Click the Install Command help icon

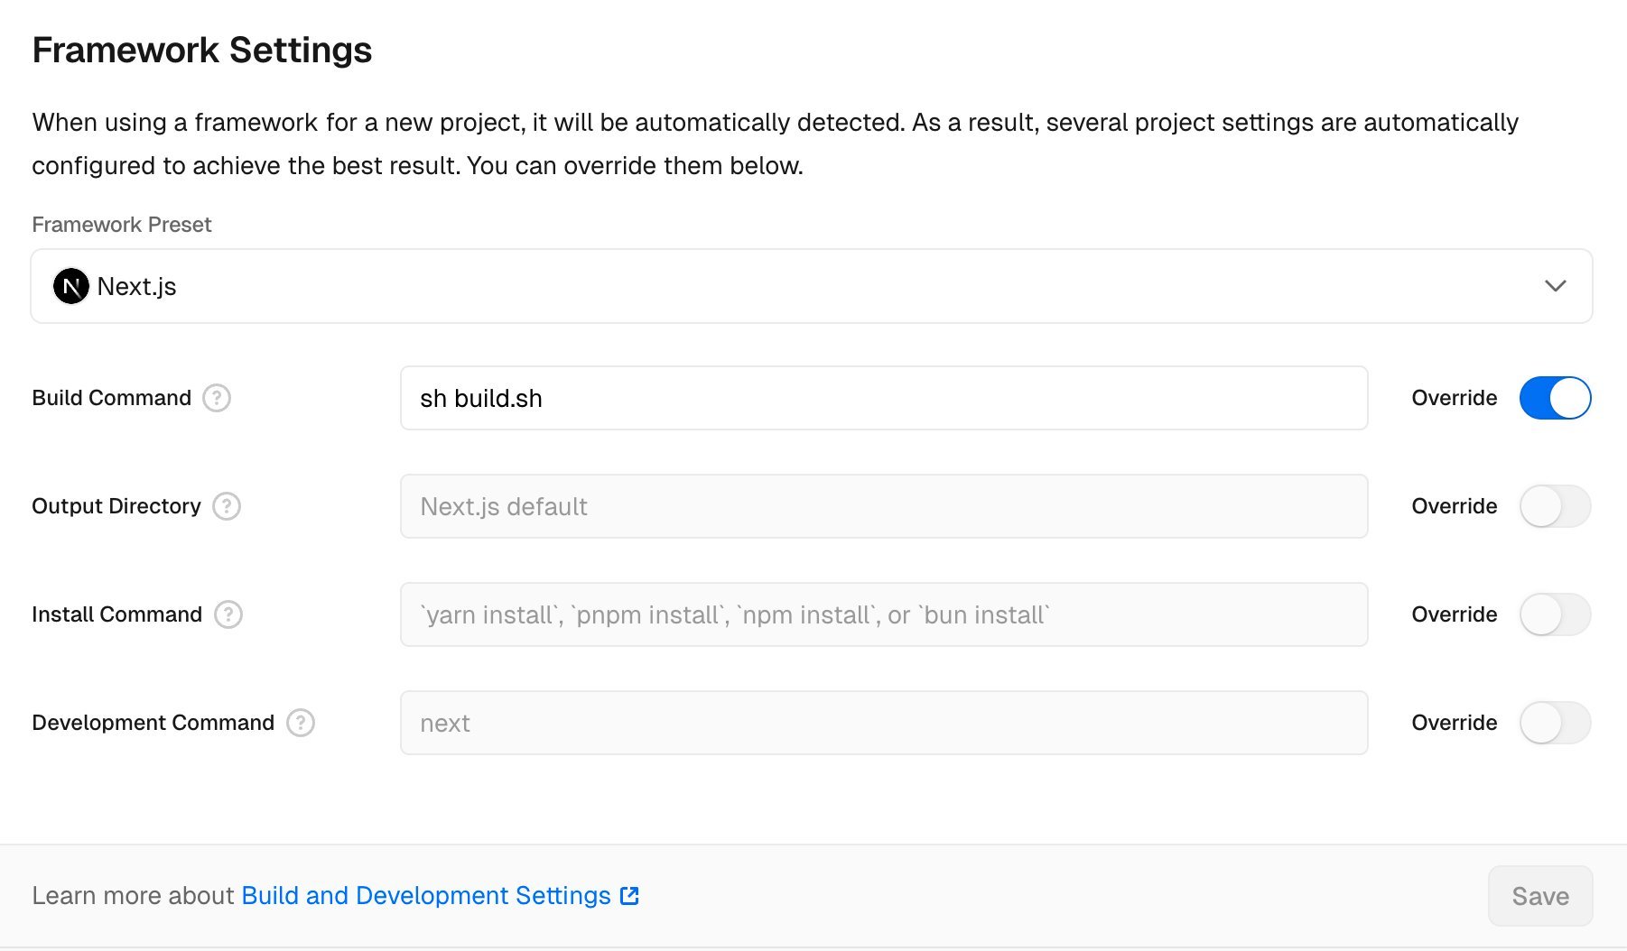(228, 614)
